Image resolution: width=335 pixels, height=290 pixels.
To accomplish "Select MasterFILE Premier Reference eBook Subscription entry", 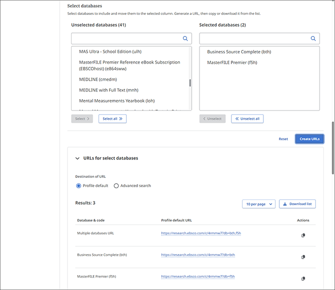I will tap(129, 65).
